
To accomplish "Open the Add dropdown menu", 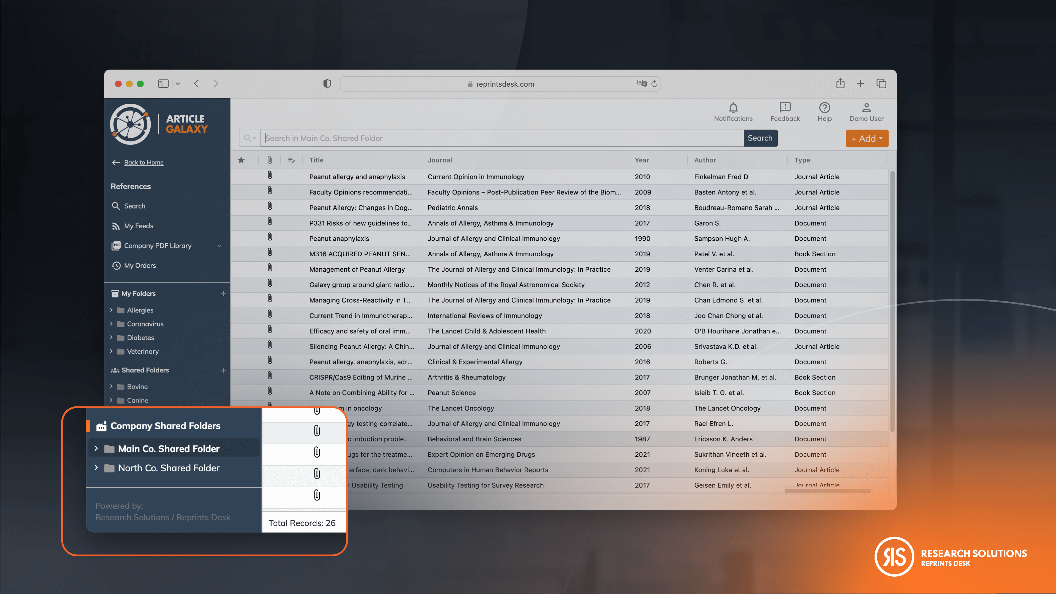I will [867, 138].
